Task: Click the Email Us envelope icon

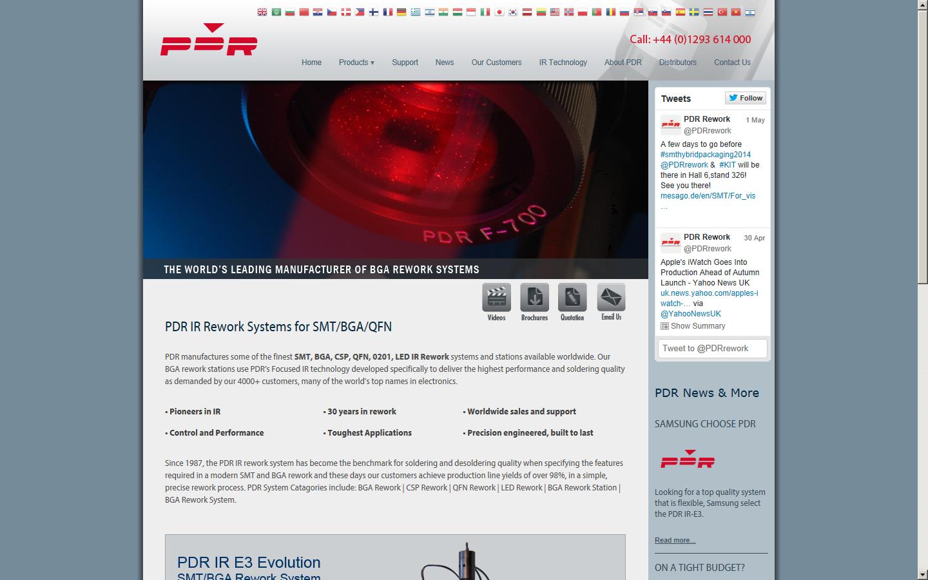Action: (x=610, y=297)
